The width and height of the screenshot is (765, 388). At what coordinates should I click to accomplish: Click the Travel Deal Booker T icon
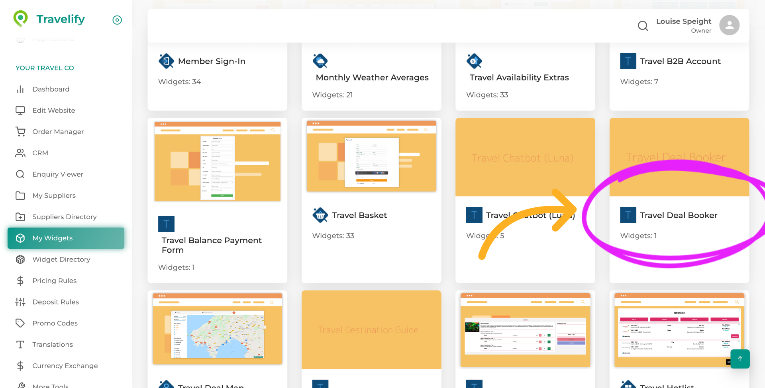[x=628, y=215]
